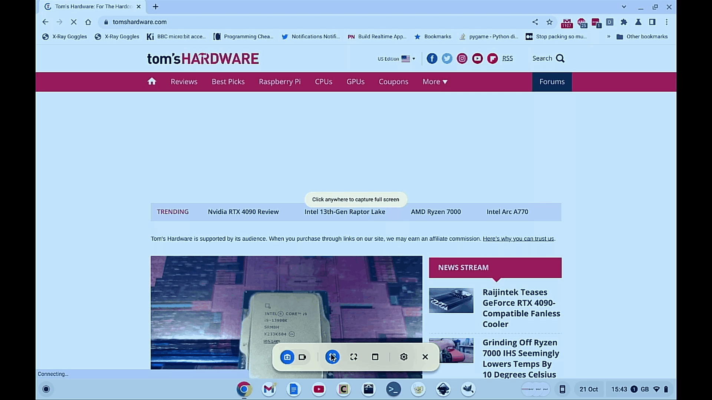The width and height of the screenshot is (712, 400).
Task: Click the Nvidia RTX 4090 Review trending link
Action: pyautogui.click(x=244, y=211)
